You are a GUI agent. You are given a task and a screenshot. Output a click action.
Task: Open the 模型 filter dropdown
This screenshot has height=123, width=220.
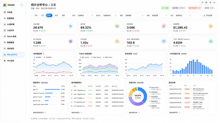point(134,16)
